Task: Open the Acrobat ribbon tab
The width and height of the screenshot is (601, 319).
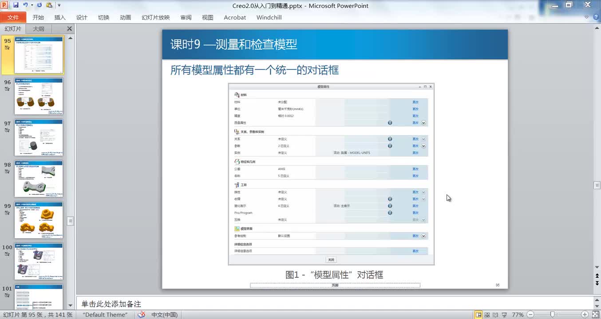Action: [x=235, y=17]
